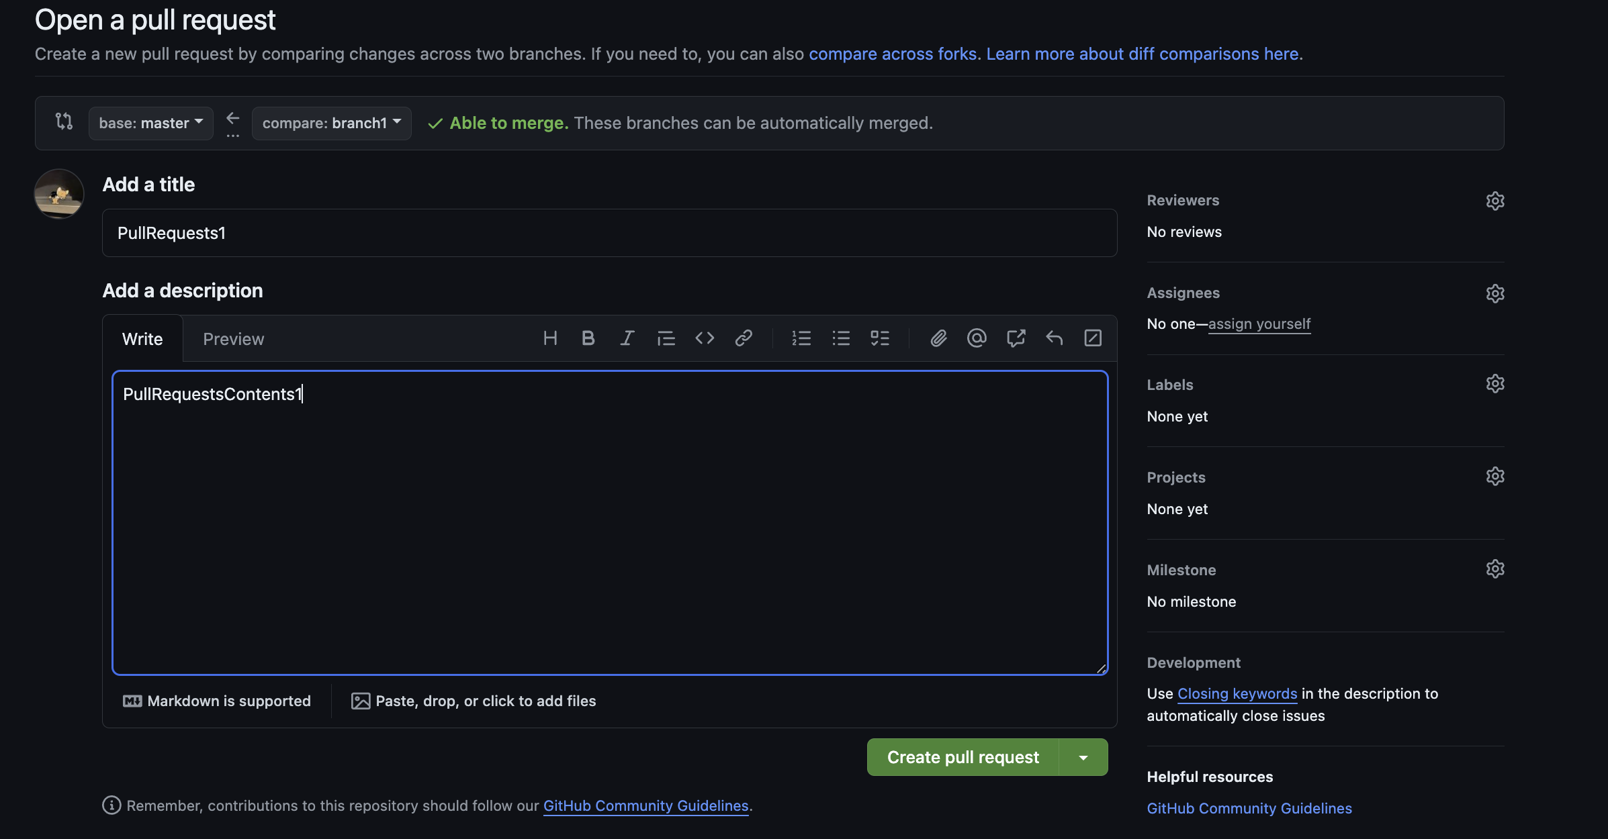Open the Reviewers settings gear
This screenshot has width=1608, height=839.
pyautogui.click(x=1495, y=201)
